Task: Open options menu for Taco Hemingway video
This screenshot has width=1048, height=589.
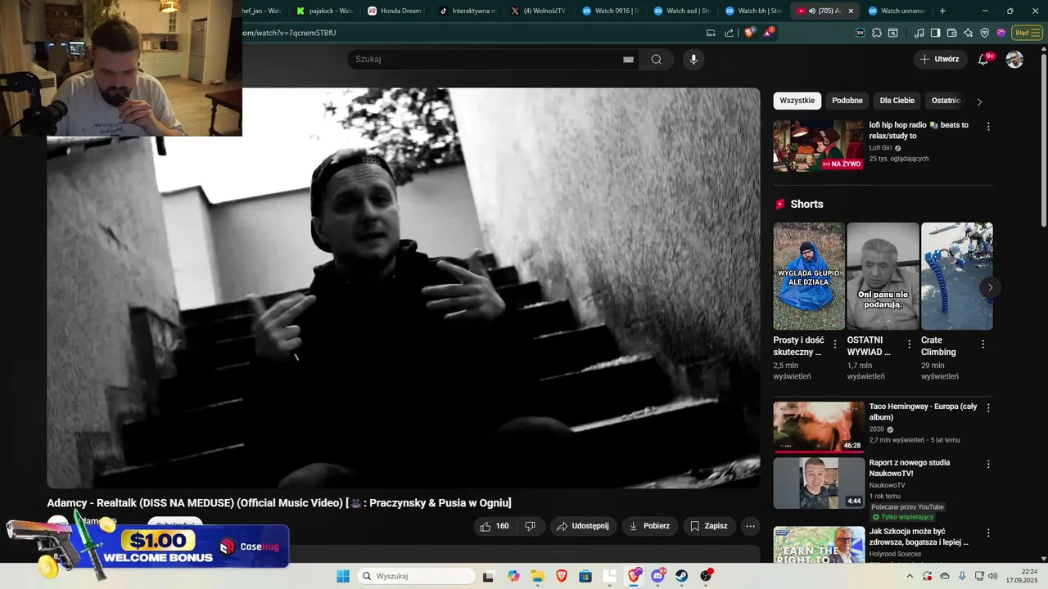Action: click(x=988, y=407)
